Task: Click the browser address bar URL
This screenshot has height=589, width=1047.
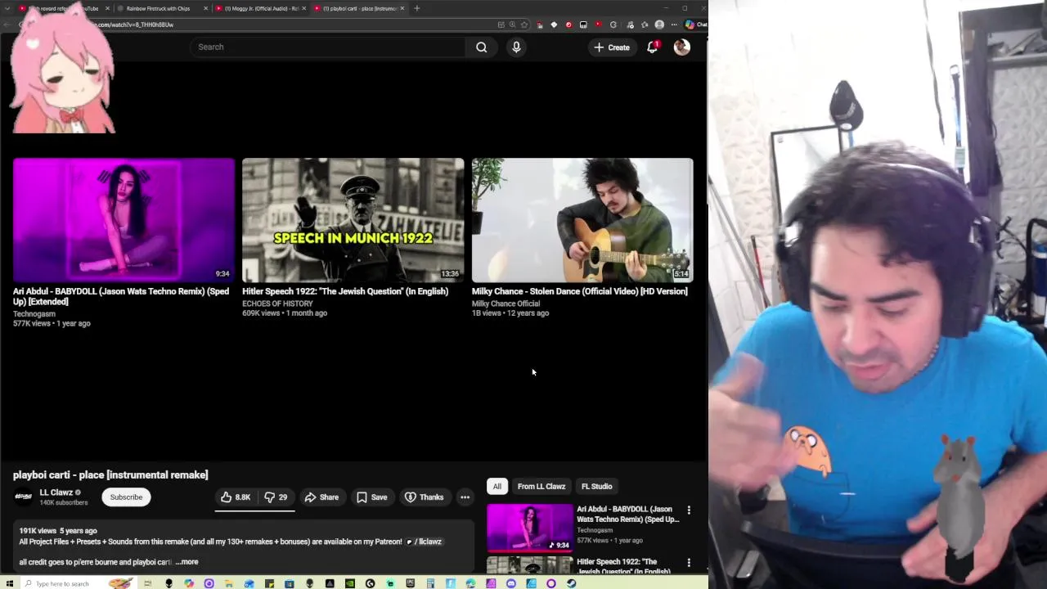Action: tap(135, 25)
